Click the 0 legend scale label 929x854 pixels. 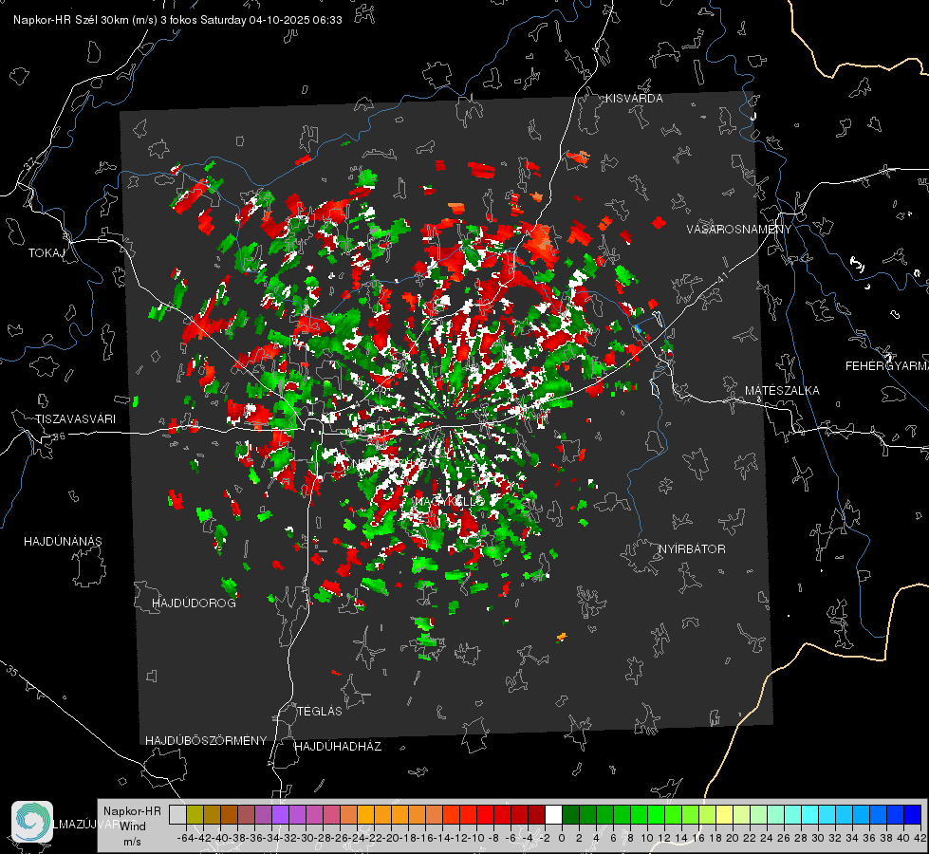pyautogui.click(x=563, y=838)
